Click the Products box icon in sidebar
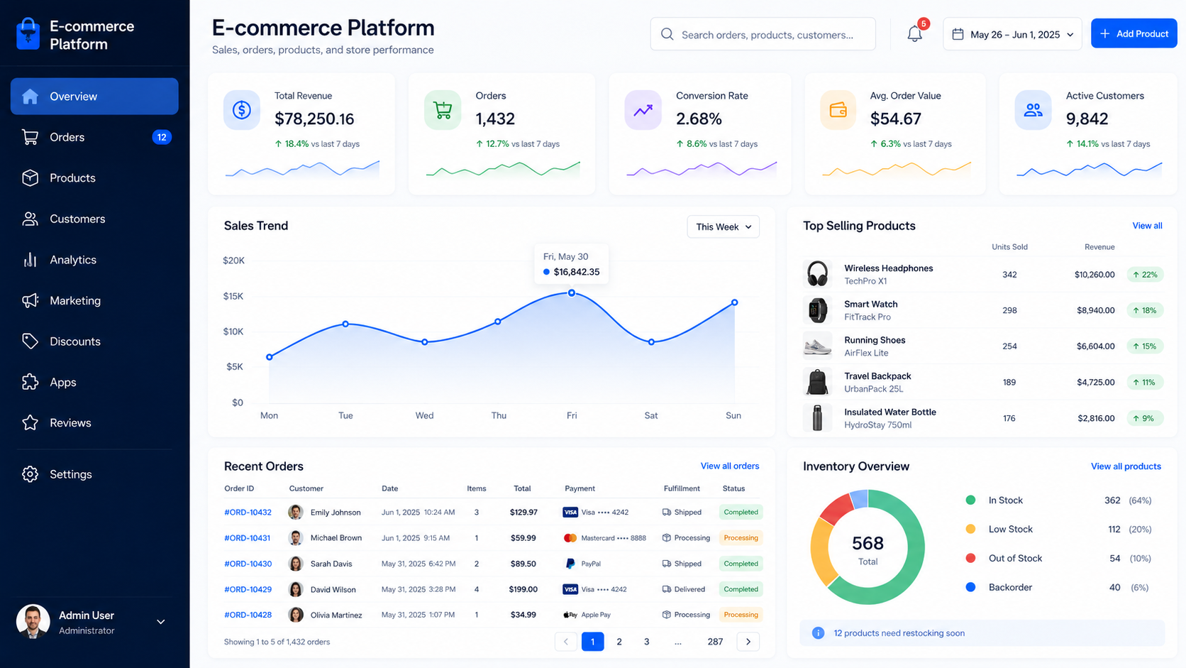Screen dimensions: 1186x668 coord(30,177)
